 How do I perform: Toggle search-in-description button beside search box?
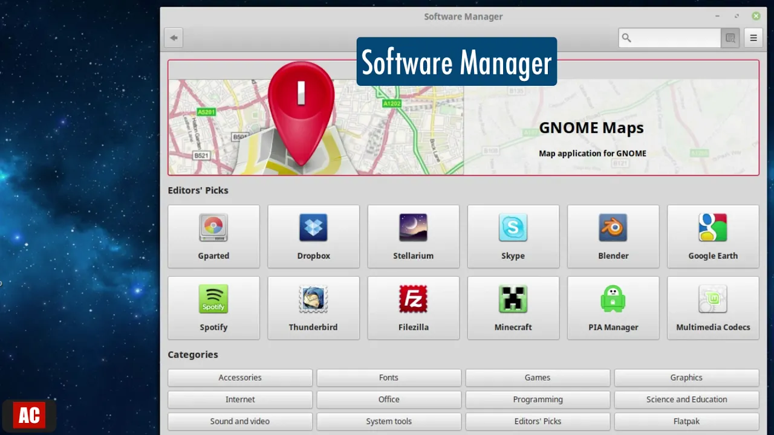click(730, 38)
